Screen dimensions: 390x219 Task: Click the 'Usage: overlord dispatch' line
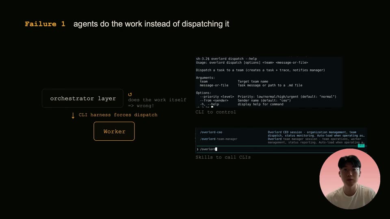click(x=252, y=62)
